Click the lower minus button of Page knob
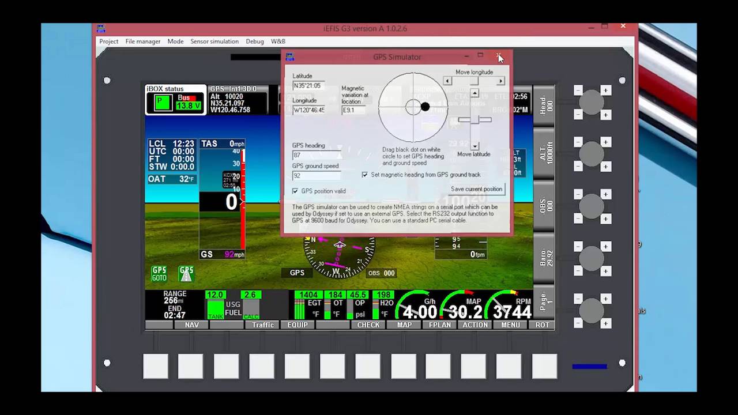This screenshot has height=415, width=738. click(578, 323)
